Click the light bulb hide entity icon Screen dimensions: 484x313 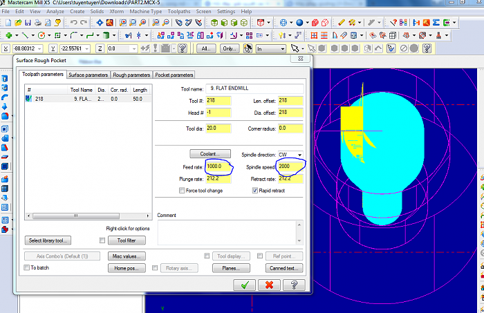click(x=281, y=35)
